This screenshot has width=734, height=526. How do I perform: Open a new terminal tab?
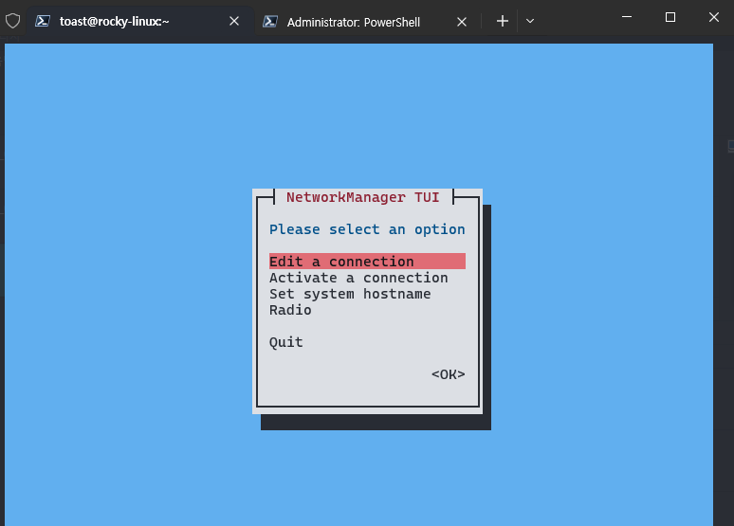503,21
